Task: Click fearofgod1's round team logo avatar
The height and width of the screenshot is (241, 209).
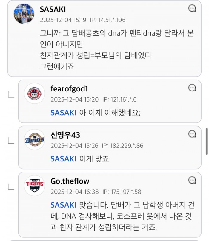Action: click(x=35, y=94)
